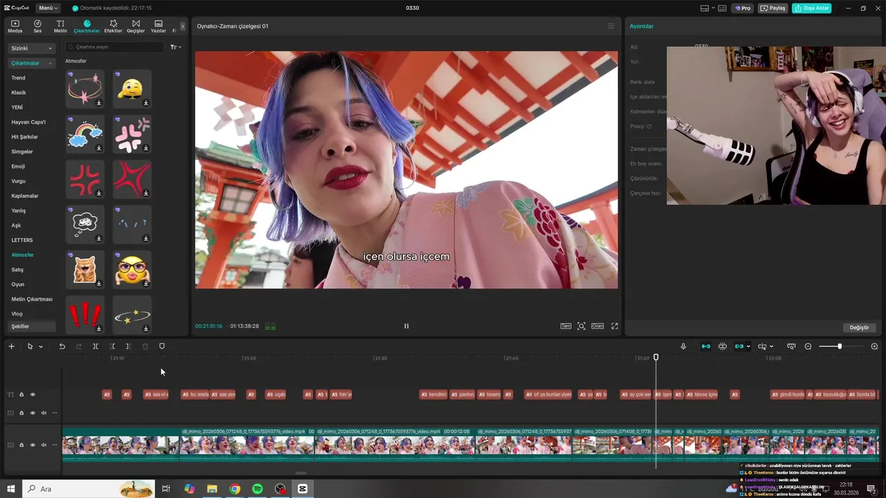Lock the main video track
The width and height of the screenshot is (886, 498).
pyautogui.click(x=21, y=445)
